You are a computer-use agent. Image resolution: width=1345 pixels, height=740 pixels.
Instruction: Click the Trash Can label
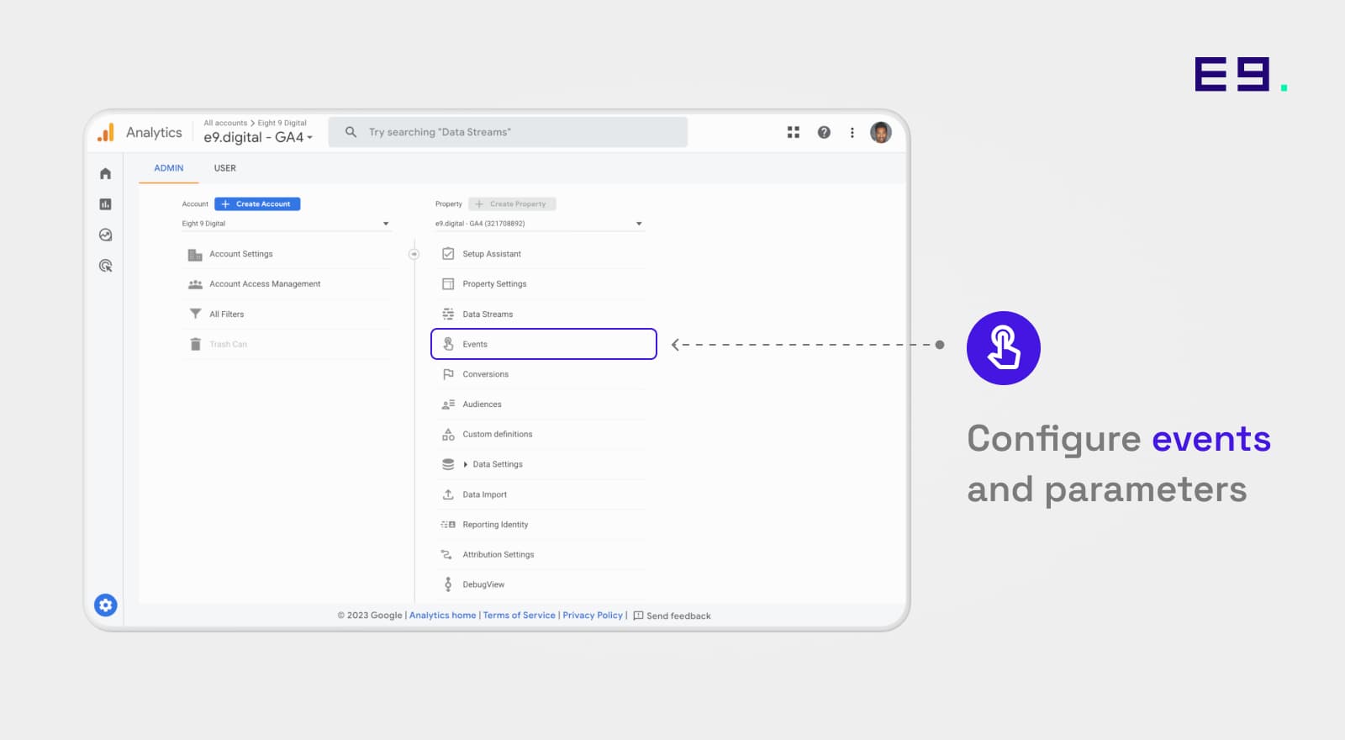click(228, 344)
